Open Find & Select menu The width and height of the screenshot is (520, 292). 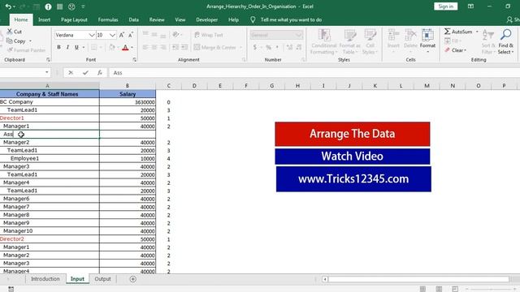pyautogui.click(x=505, y=41)
